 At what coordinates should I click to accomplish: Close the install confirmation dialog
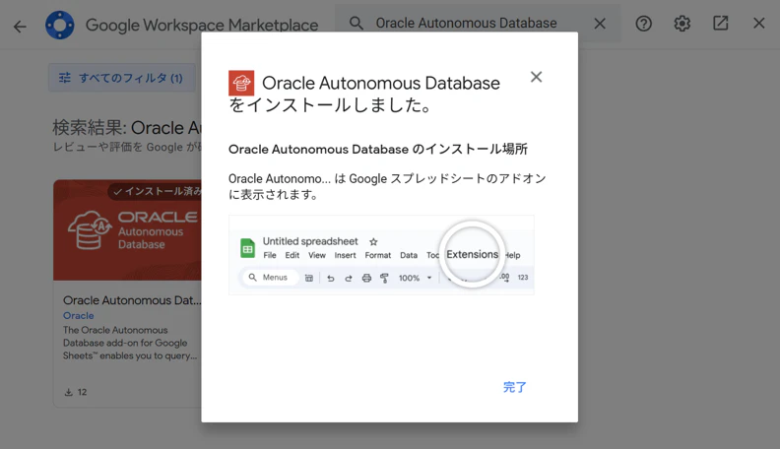pyautogui.click(x=536, y=77)
